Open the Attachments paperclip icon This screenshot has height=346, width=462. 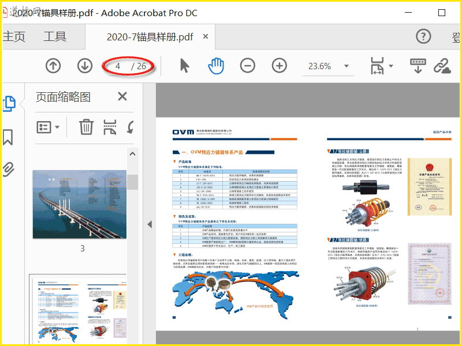point(8,169)
